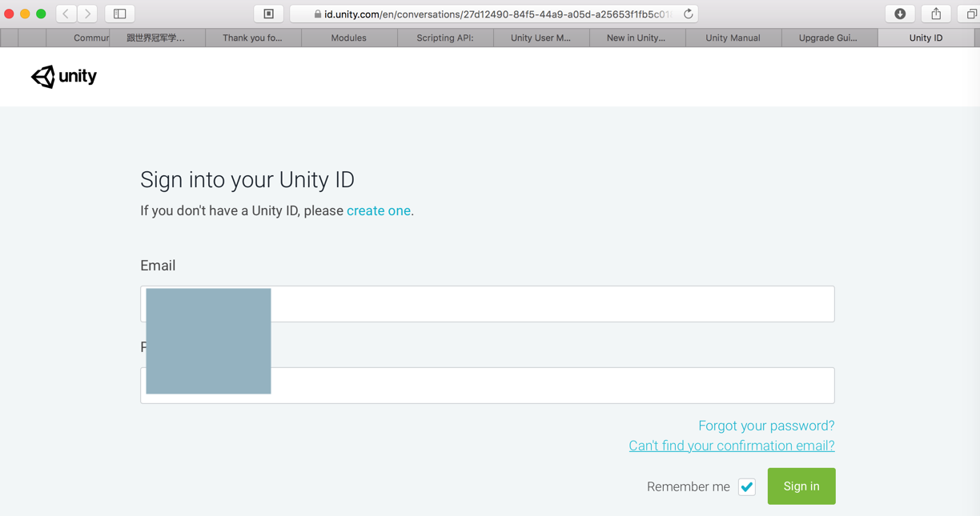Click the Email field label
980x516 pixels.
158,266
